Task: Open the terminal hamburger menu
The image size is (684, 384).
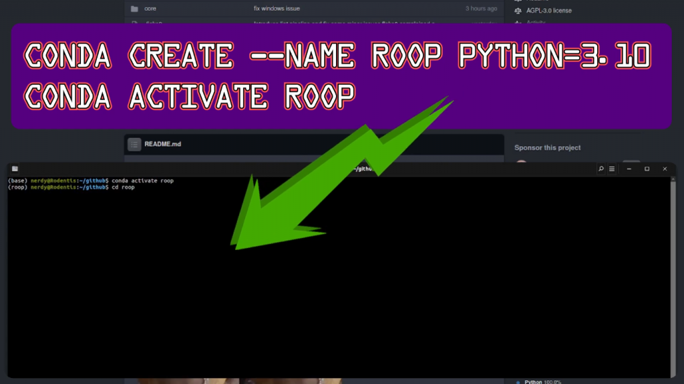Action: click(612, 169)
